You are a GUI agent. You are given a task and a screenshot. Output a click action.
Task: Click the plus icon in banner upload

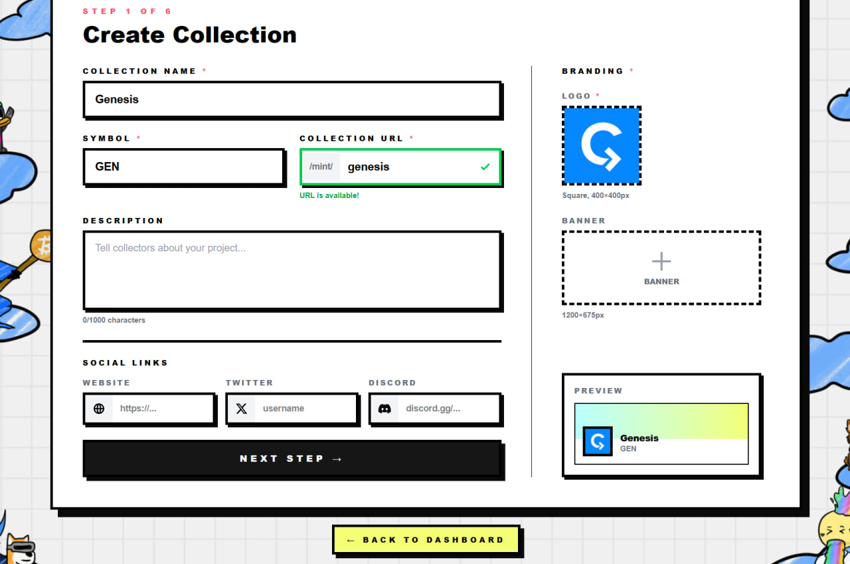coord(661,261)
